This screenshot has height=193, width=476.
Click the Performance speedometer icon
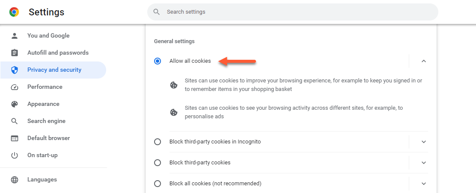coord(15,87)
